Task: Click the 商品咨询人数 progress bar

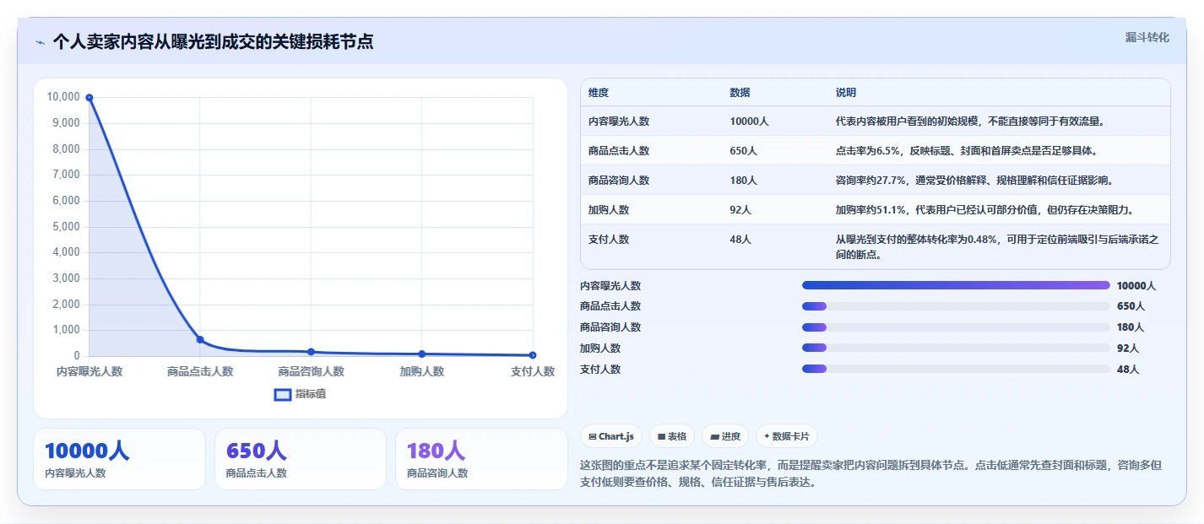Action: click(956, 327)
